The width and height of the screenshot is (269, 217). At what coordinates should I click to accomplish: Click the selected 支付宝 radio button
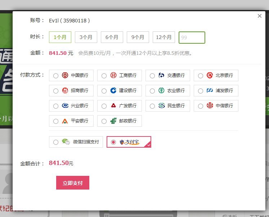point(113,142)
